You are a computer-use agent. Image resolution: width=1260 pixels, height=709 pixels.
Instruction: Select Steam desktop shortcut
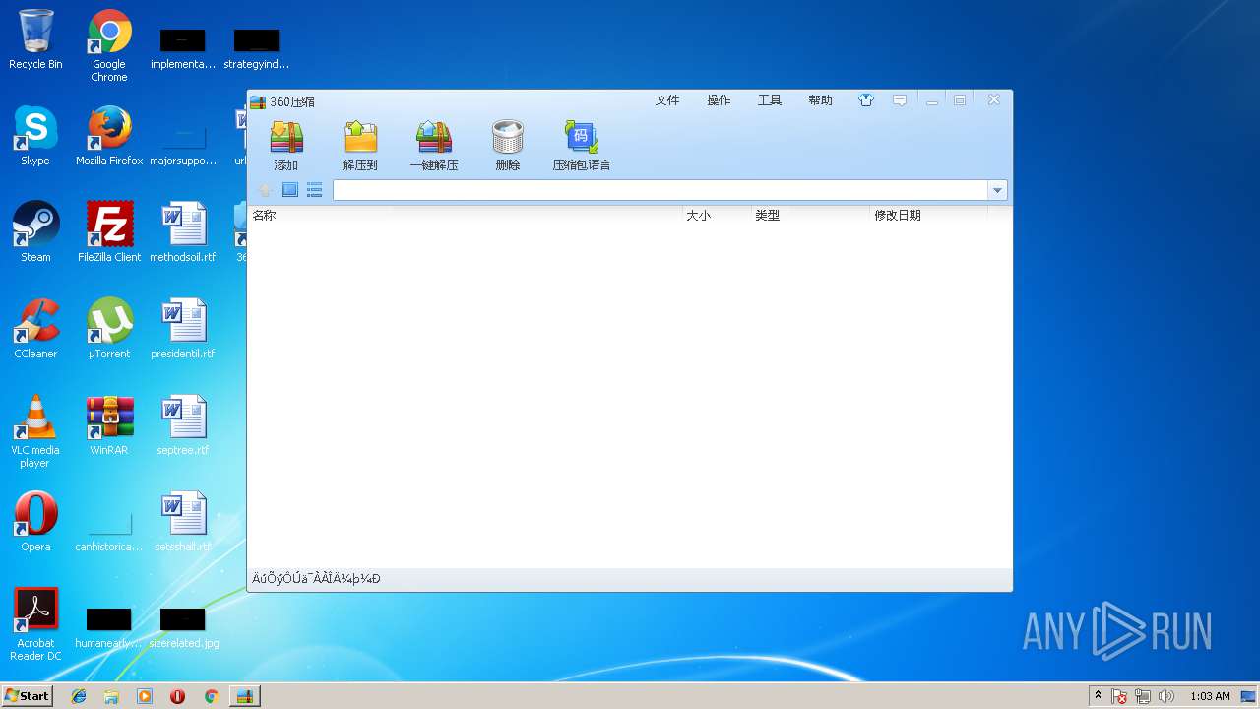point(35,232)
